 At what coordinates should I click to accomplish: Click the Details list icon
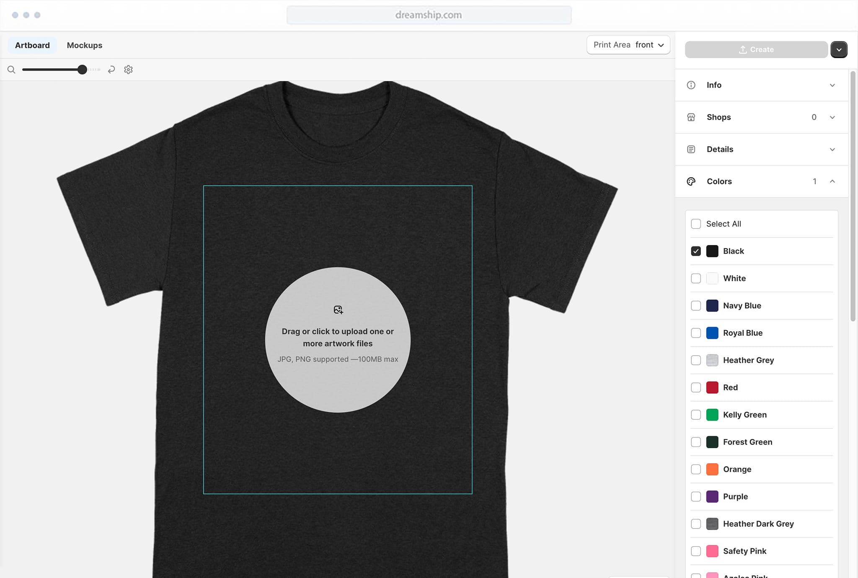[691, 150]
